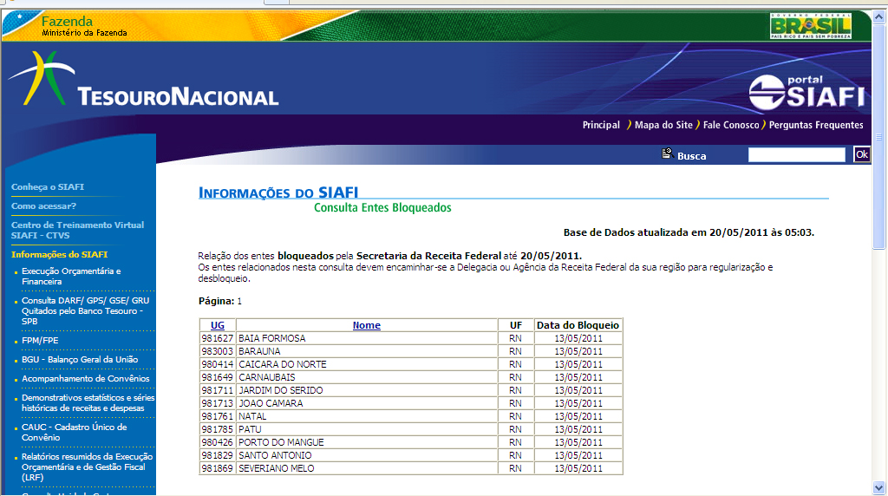
Task: Open Demonstrativos estatísticos e séries históricas link
Action: pos(88,403)
